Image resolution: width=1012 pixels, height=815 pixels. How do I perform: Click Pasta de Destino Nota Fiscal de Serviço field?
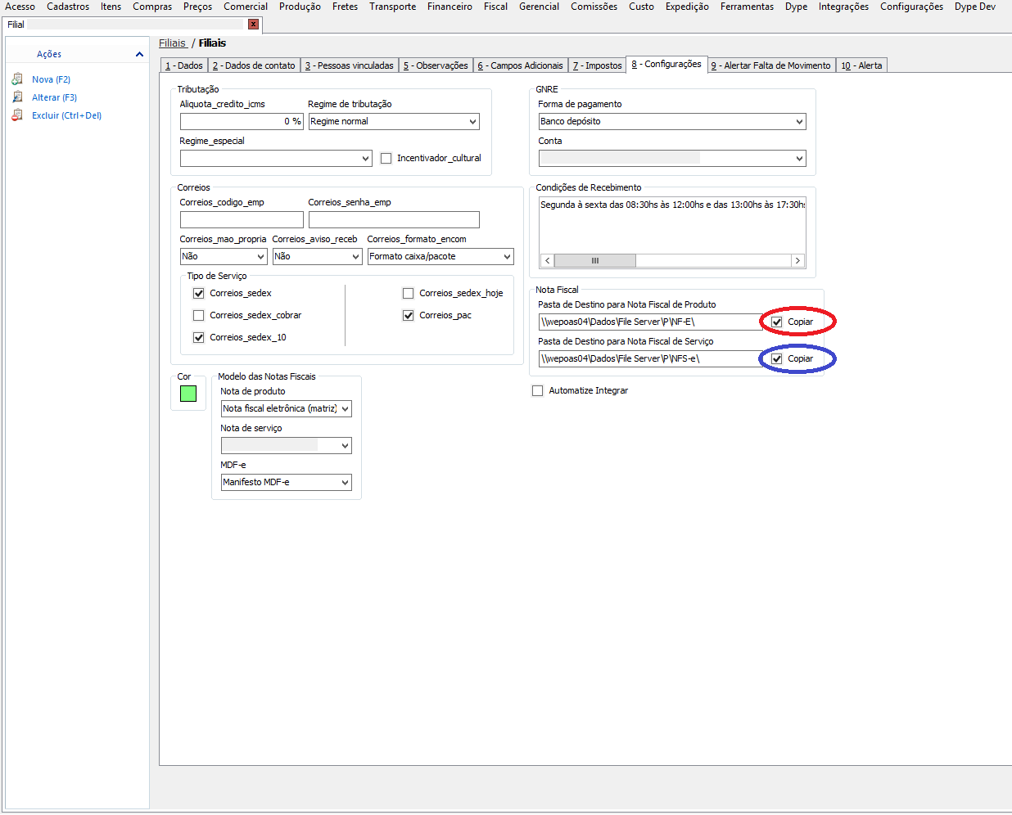click(x=652, y=359)
